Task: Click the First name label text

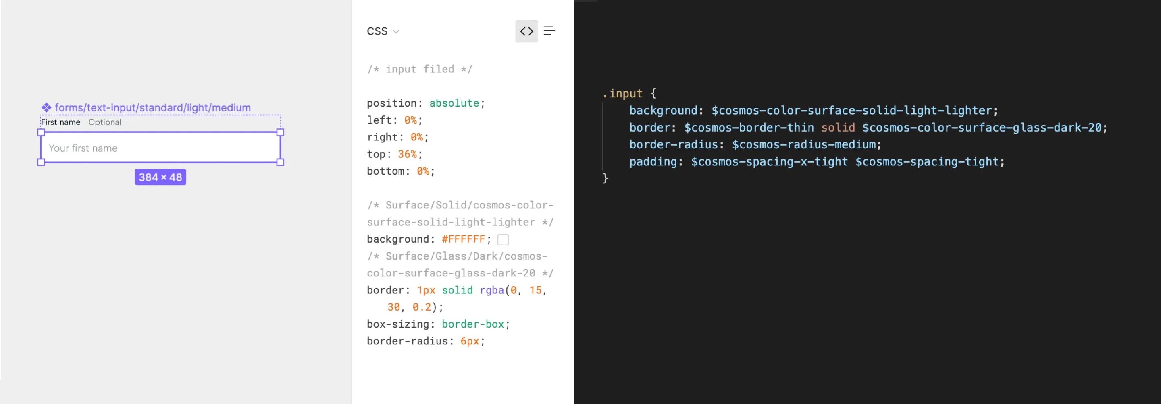Action: 61,122
